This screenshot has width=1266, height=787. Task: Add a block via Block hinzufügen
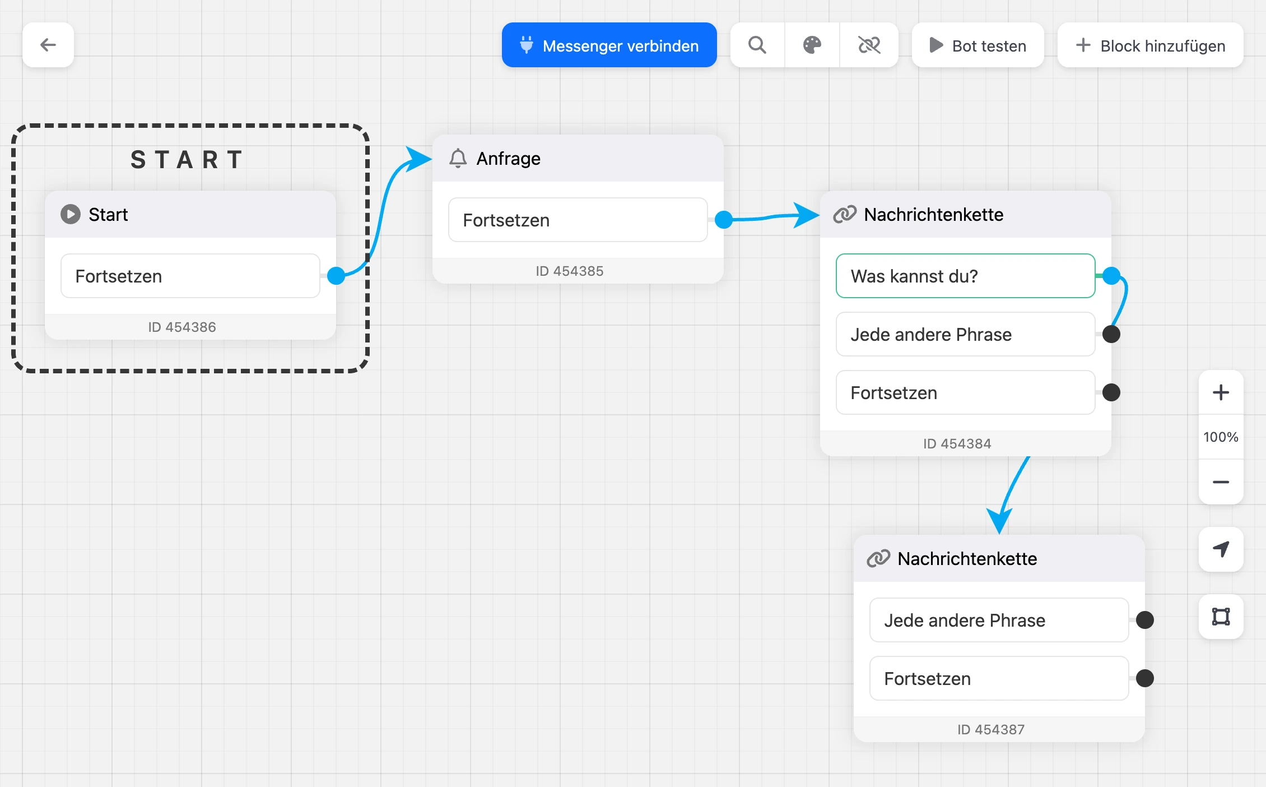point(1151,45)
